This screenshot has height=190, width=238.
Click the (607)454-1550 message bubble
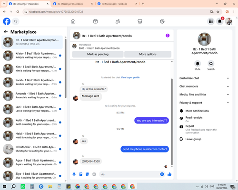click(91, 161)
